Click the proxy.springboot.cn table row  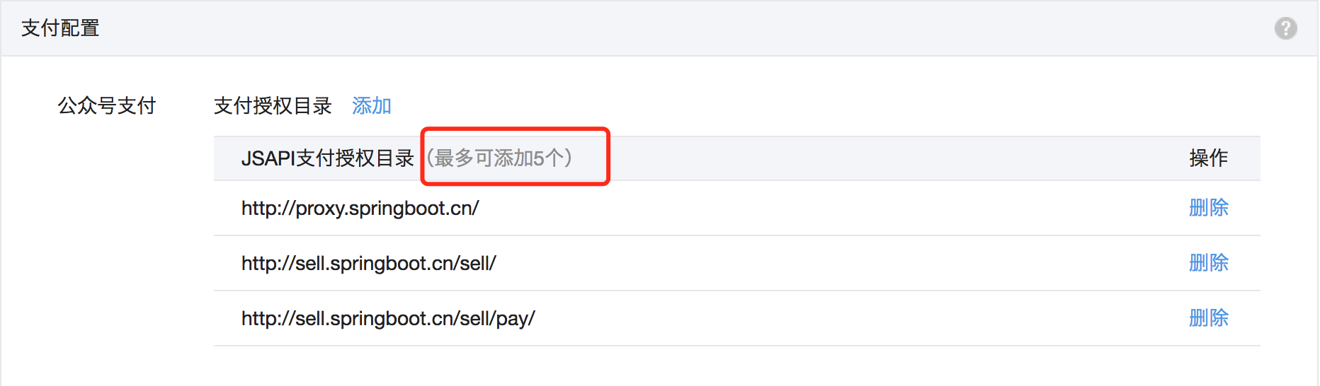pyautogui.click(x=737, y=208)
